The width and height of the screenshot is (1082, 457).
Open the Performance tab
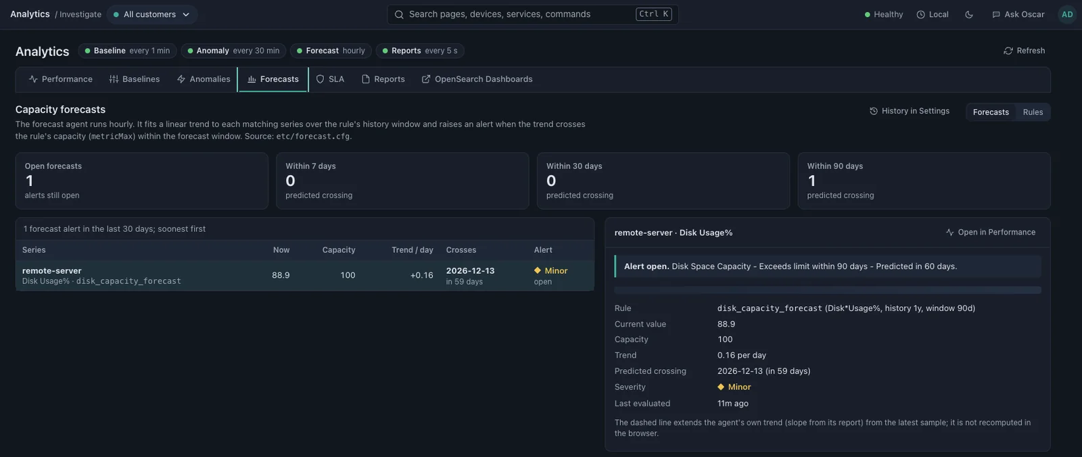pyautogui.click(x=61, y=79)
